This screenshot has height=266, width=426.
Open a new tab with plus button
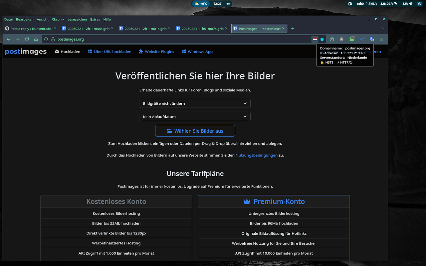293,29
